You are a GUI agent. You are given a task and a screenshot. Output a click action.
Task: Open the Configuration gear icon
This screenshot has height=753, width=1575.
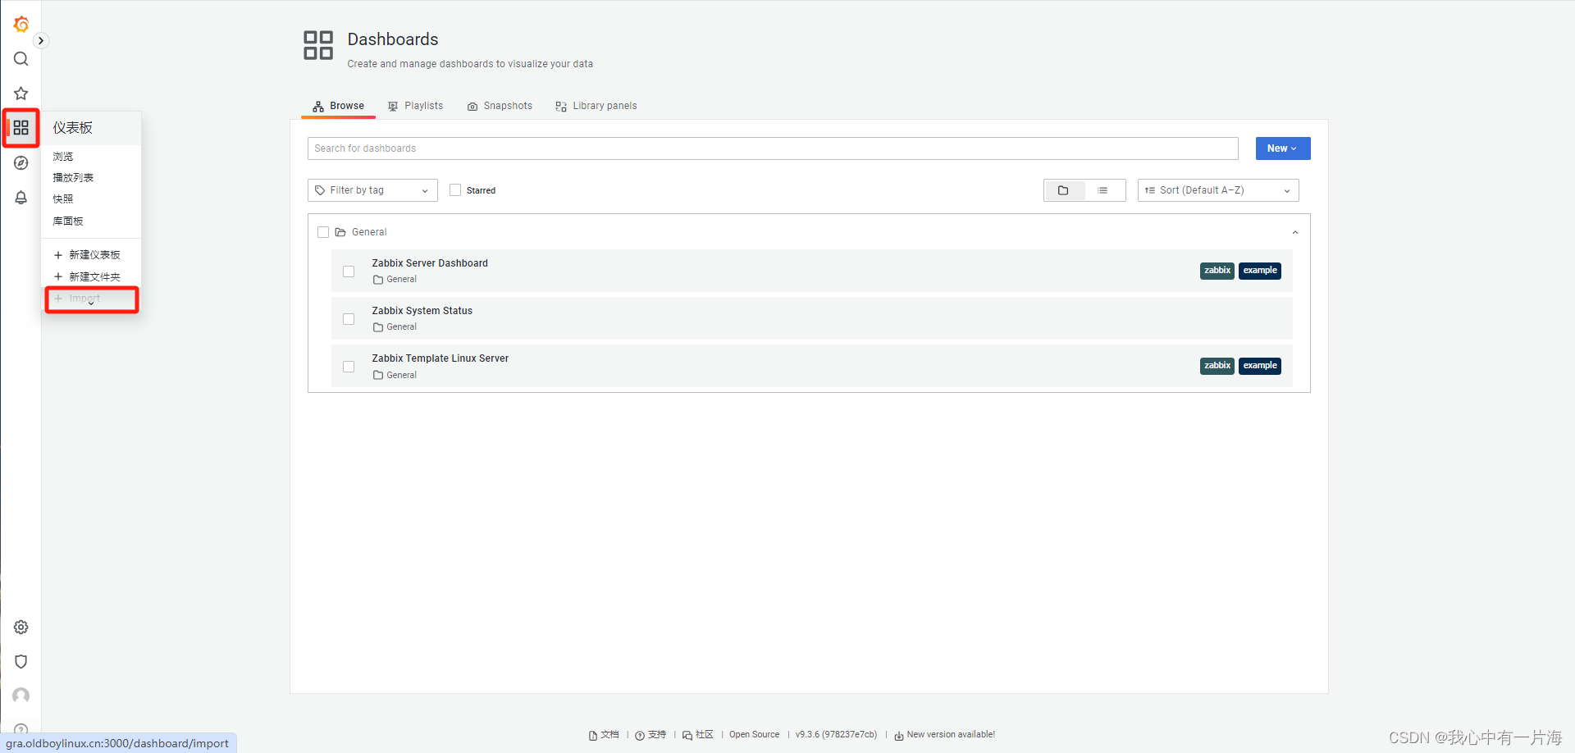[x=21, y=627]
